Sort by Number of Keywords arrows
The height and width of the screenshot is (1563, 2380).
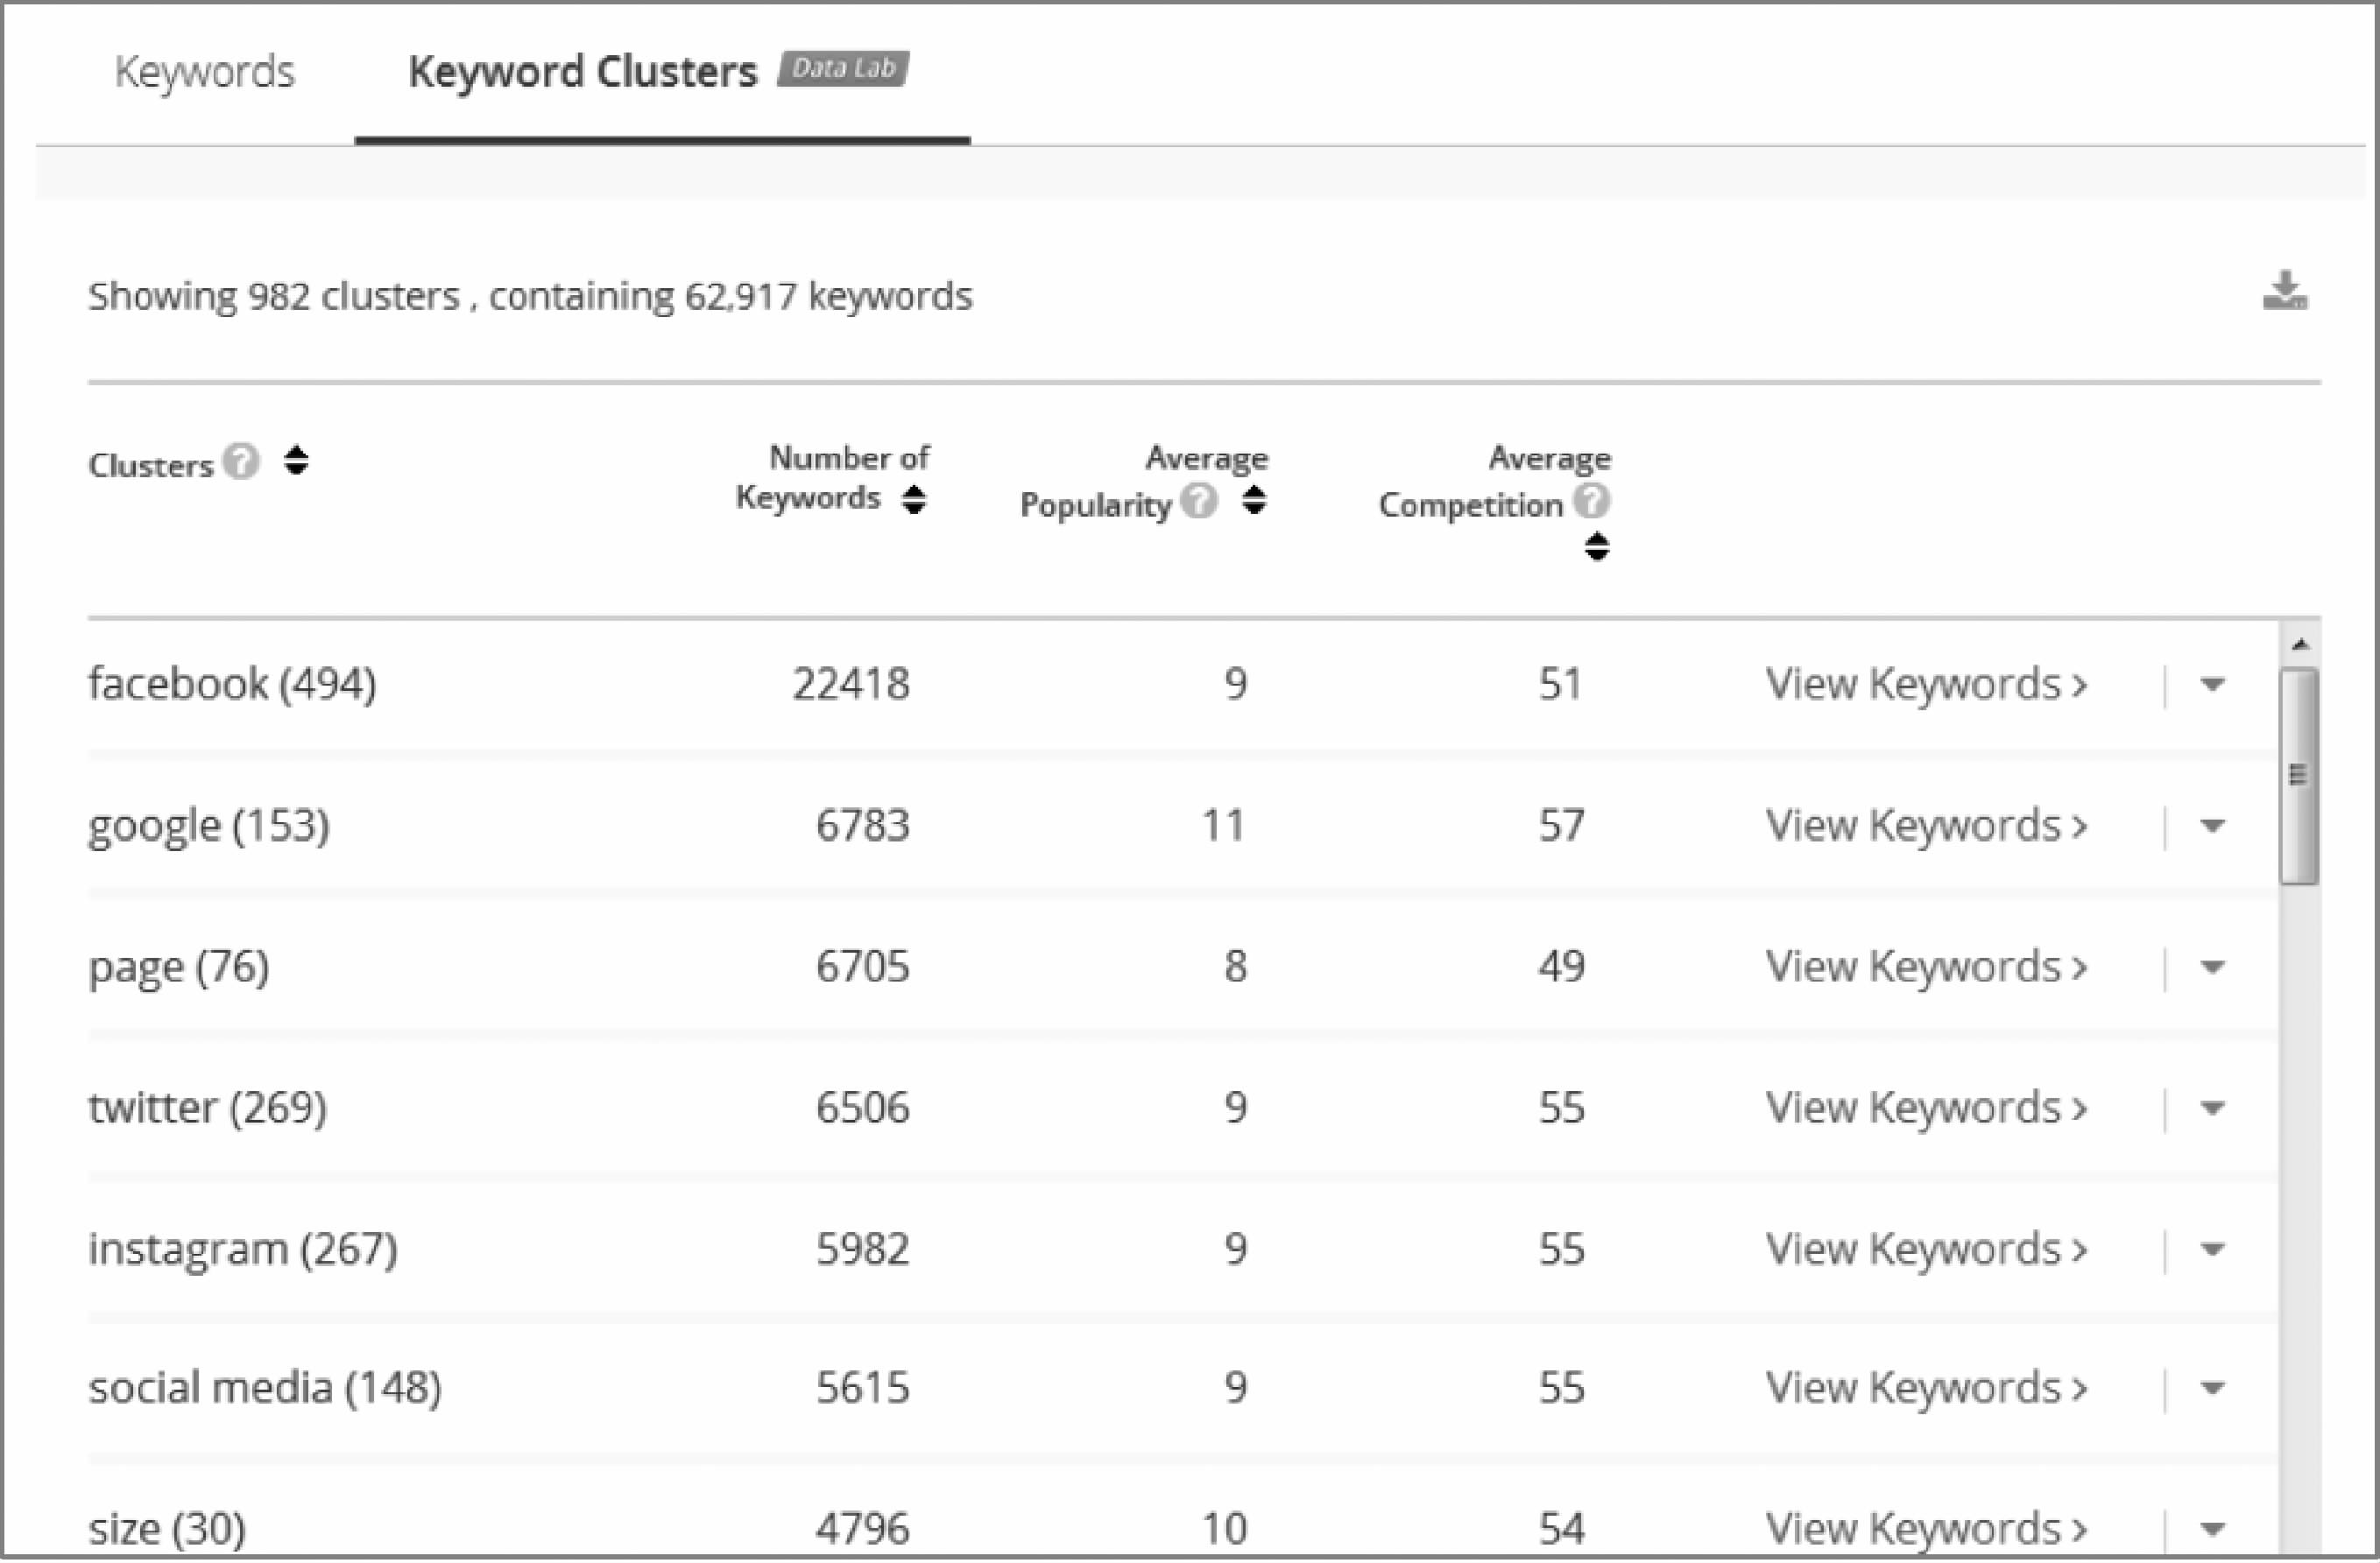tap(913, 500)
